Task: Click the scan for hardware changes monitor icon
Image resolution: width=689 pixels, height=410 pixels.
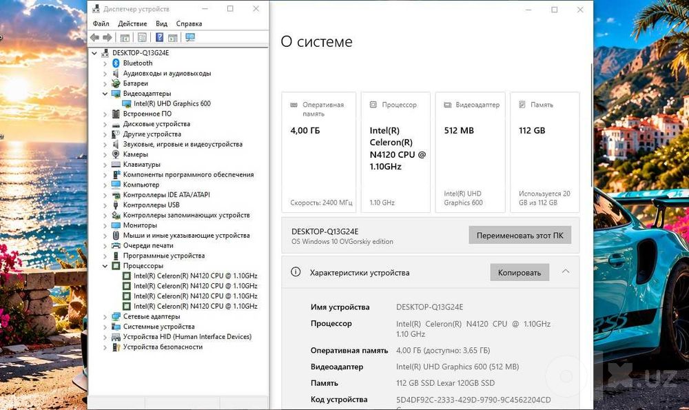Action: coord(190,38)
